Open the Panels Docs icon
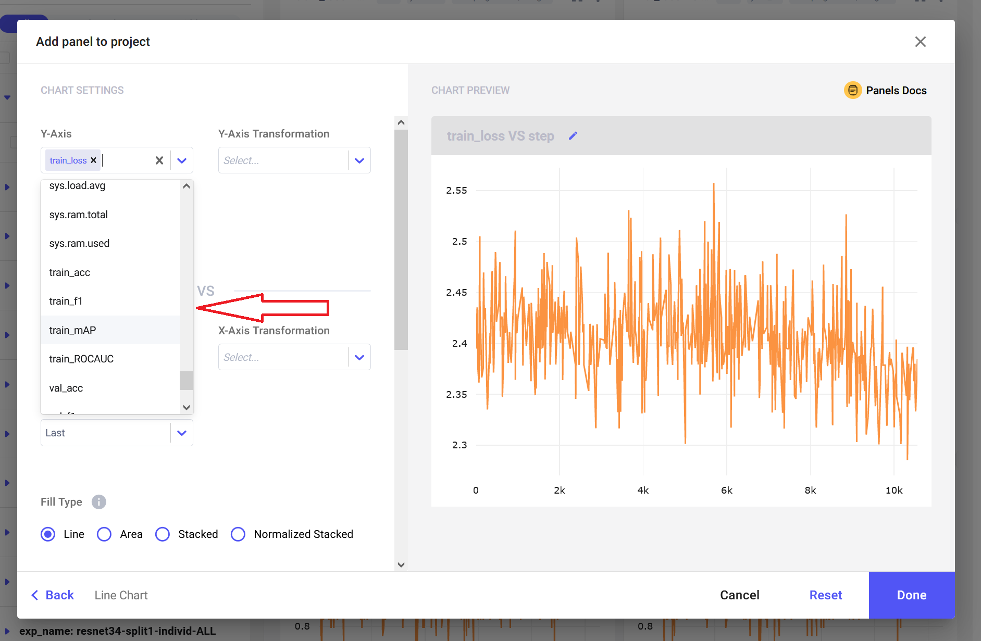The height and width of the screenshot is (641, 981). pyautogui.click(x=853, y=90)
